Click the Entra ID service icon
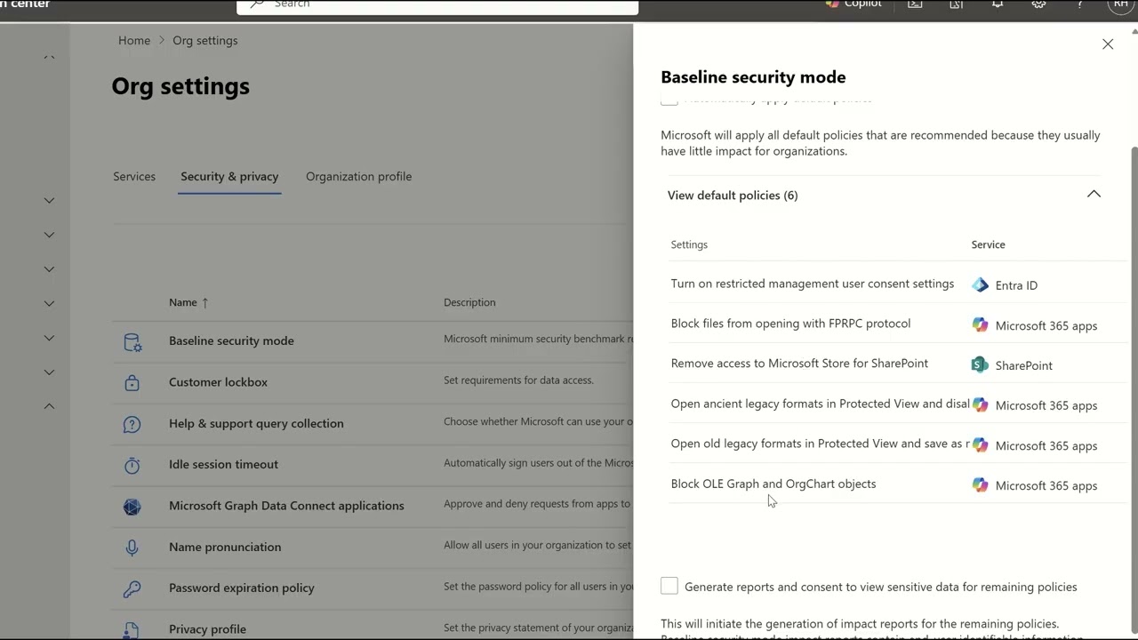Screen dimensions: 1138x640 (980, 285)
